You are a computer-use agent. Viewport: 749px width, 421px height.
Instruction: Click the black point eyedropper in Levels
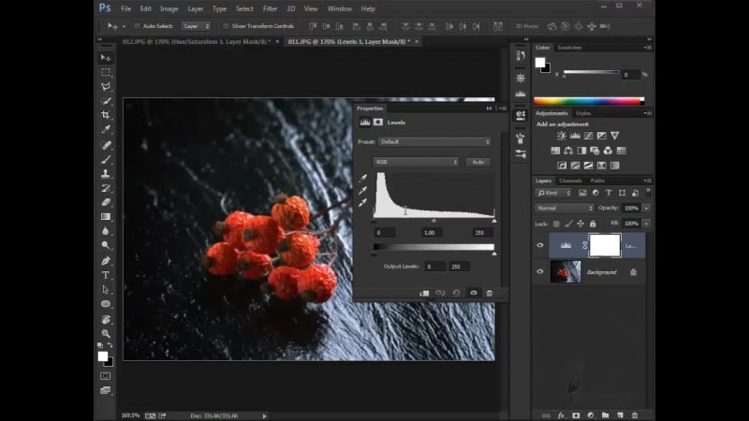click(x=363, y=177)
